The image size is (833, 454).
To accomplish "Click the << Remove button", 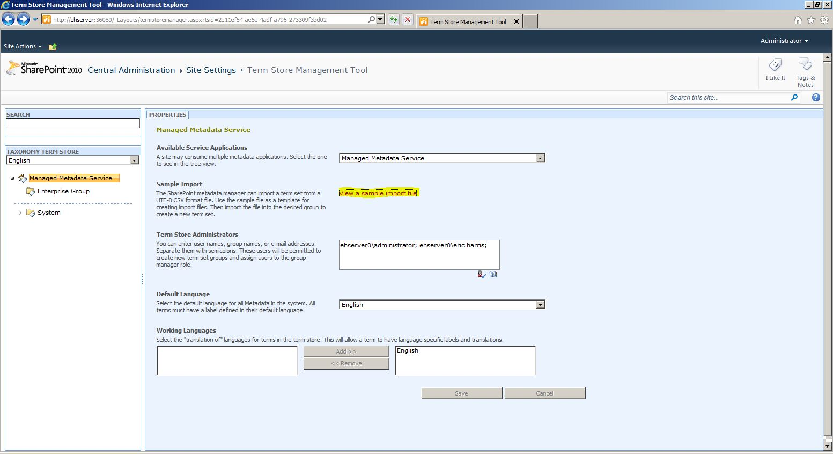I will tap(347, 363).
